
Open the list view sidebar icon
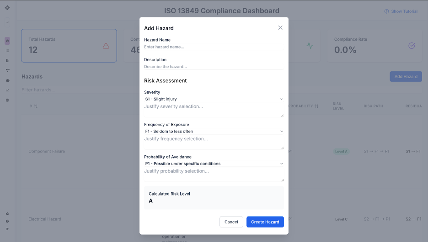click(x=7, y=51)
